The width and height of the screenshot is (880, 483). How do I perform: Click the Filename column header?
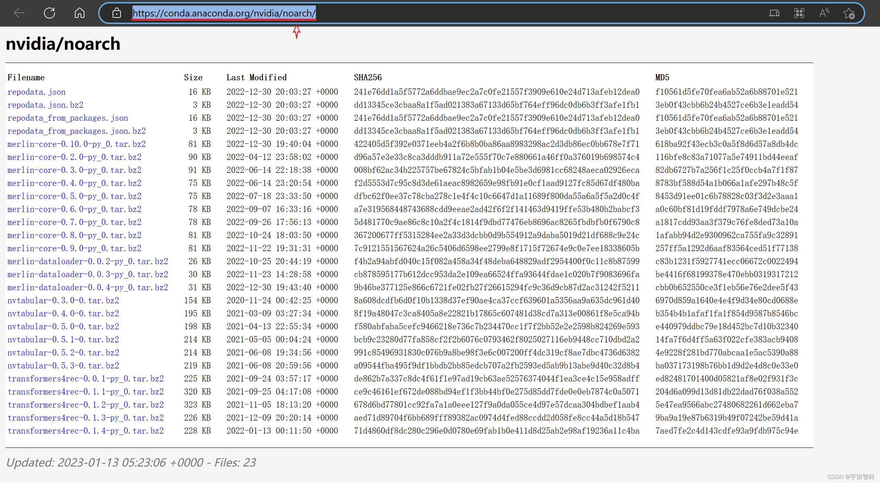[26, 78]
